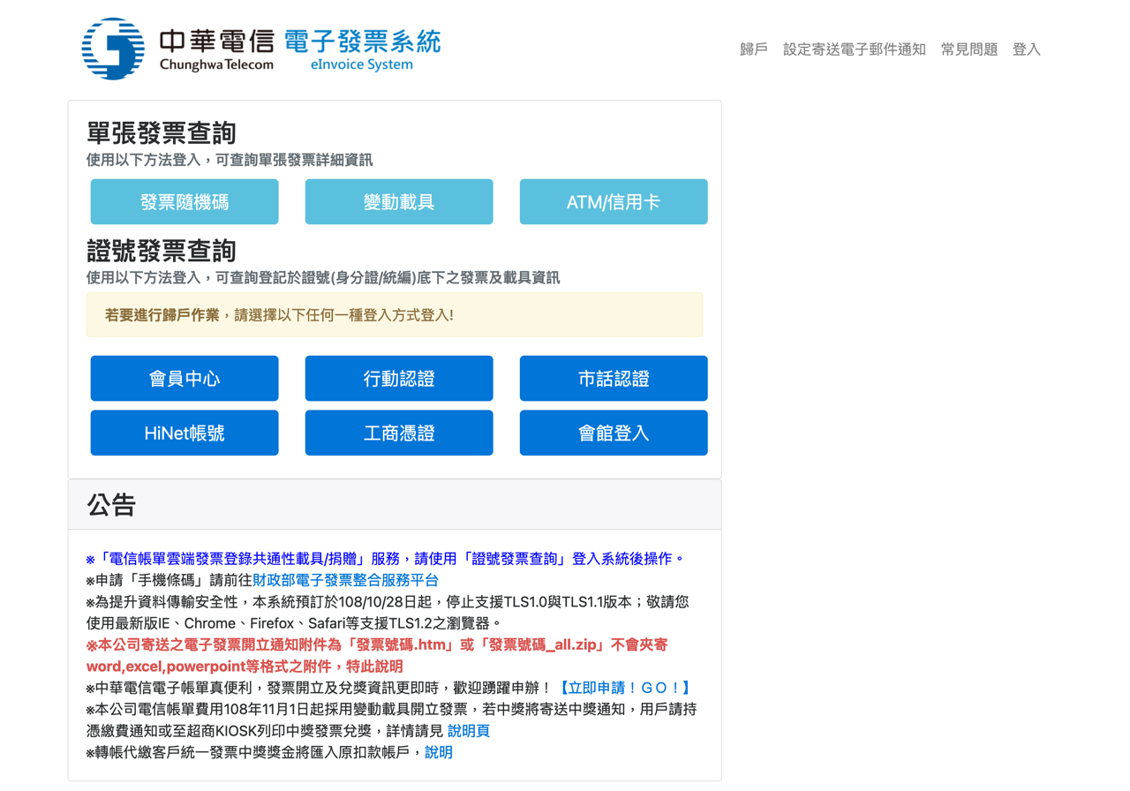Click the 工商憑證 button
This screenshot has height=791, width=1130.
(399, 433)
